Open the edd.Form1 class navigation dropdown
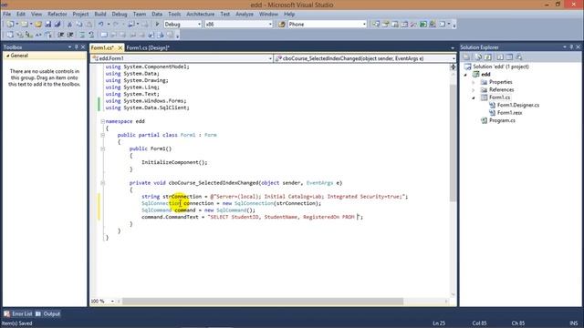This screenshot has width=584, height=328. coord(270,58)
